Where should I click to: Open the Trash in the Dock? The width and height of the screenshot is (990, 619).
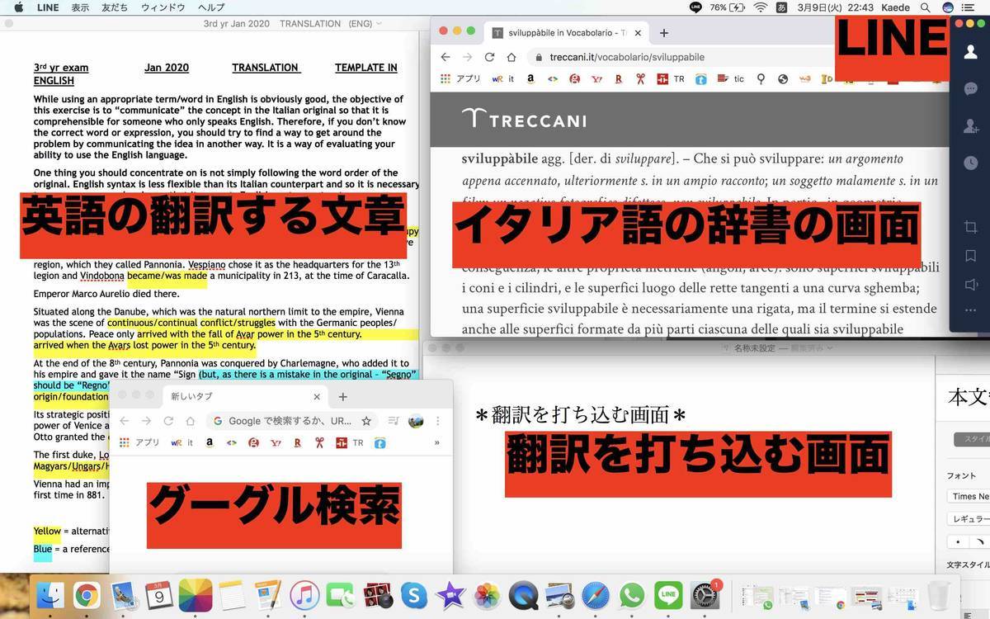[939, 595]
